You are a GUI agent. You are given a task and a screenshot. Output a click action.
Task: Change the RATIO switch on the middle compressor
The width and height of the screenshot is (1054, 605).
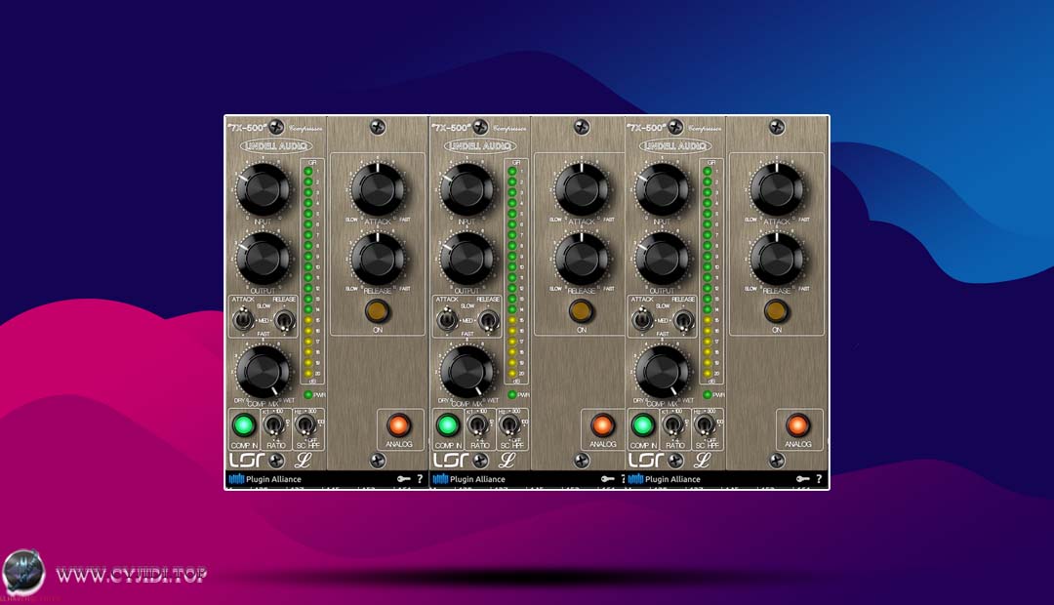[x=478, y=424]
